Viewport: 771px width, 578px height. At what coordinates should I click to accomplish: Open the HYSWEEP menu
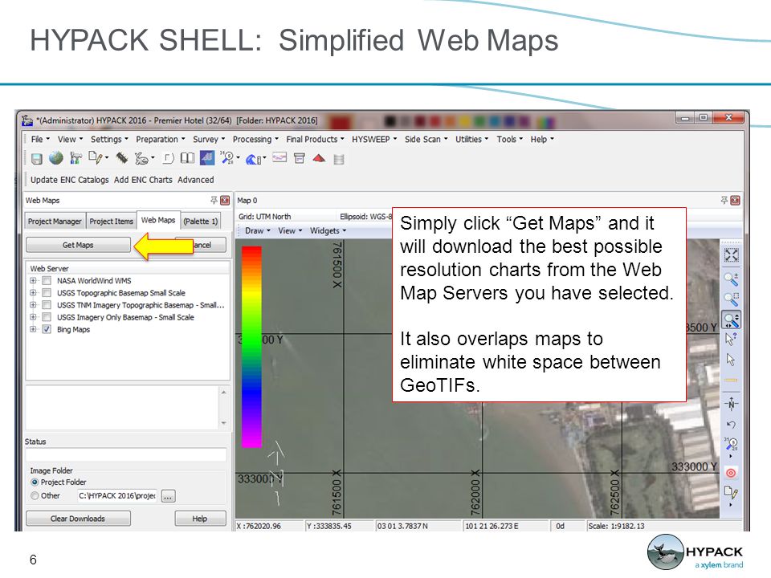pos(374,139)
